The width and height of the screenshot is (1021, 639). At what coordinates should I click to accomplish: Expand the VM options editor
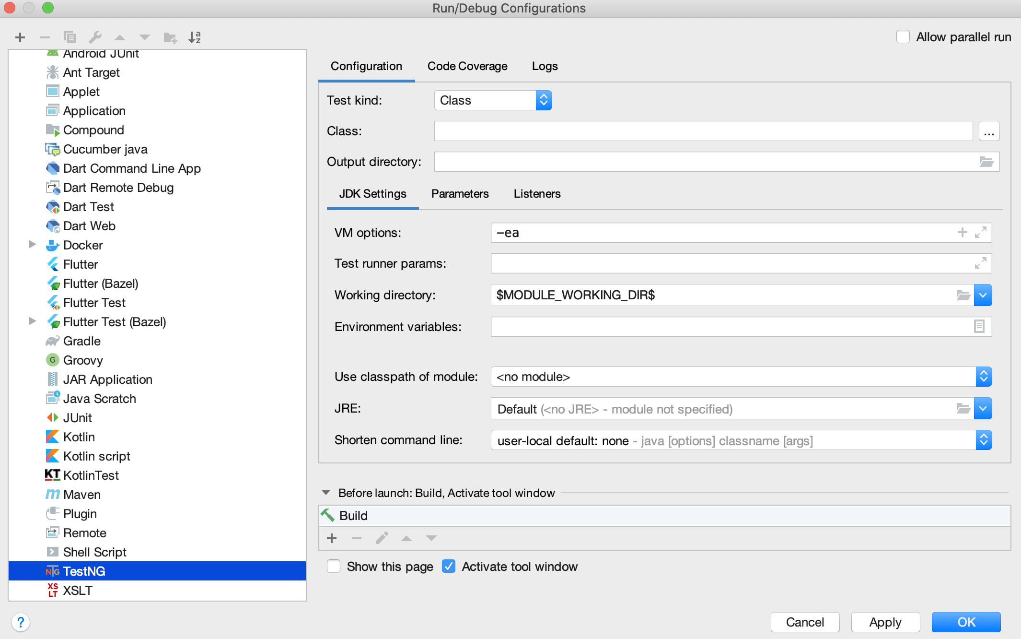click(x=979, y=233)
